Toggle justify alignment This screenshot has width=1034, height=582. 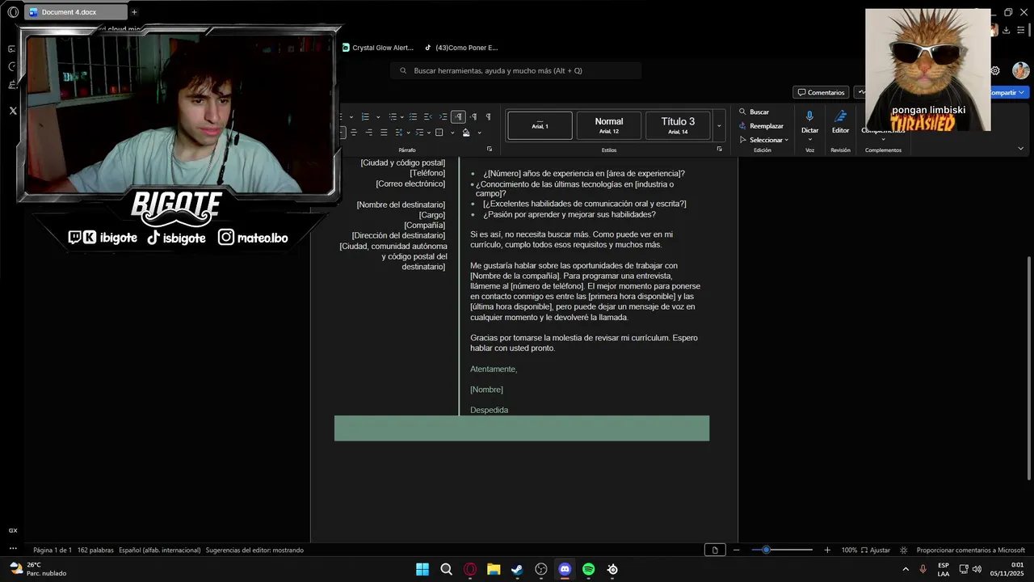click(x=384, y=133)
